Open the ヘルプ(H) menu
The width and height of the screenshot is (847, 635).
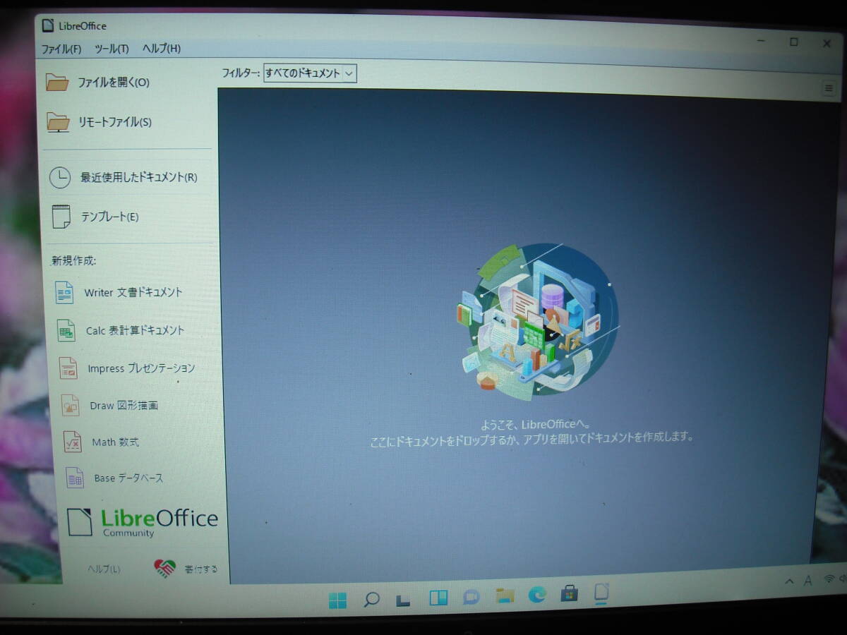coord(161,49)
